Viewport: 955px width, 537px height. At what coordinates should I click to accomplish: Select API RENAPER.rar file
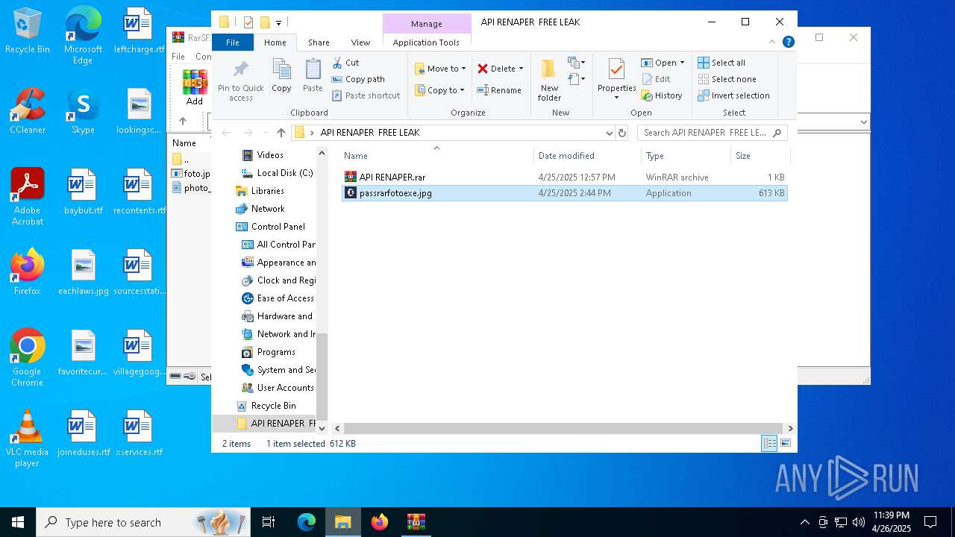click(564, 178)
